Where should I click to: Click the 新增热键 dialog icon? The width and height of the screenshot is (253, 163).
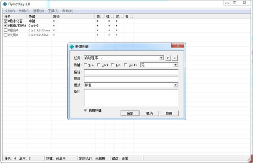tap(72, 47)
